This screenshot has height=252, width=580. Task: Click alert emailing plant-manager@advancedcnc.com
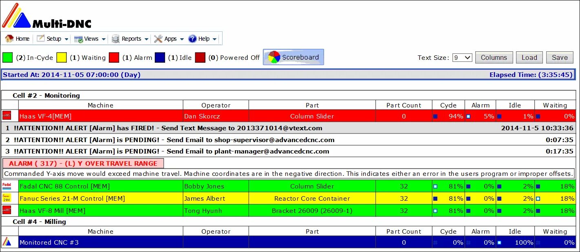point(289,151)
